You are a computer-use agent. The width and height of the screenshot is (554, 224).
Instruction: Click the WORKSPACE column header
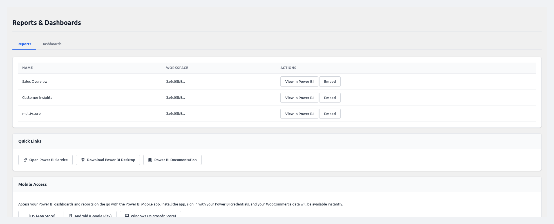coord(177,68)
